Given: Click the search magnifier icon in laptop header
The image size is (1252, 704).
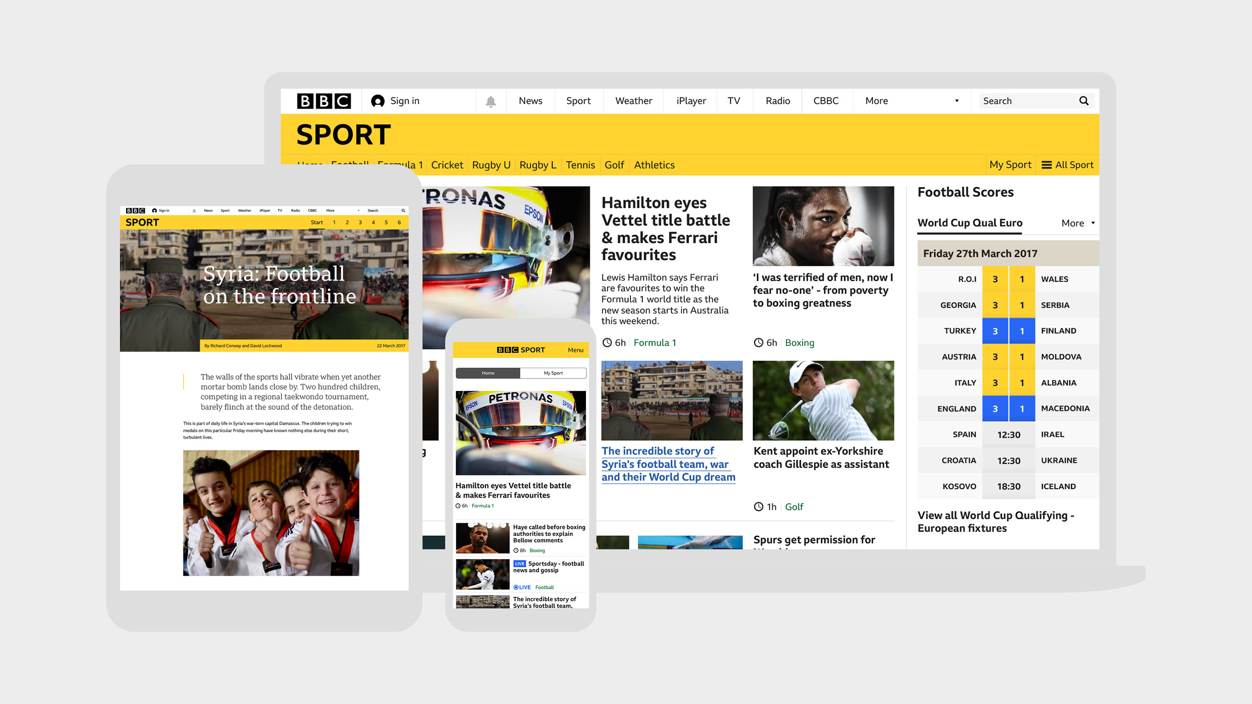Looking at the screenshot, I should (1084, 100).
